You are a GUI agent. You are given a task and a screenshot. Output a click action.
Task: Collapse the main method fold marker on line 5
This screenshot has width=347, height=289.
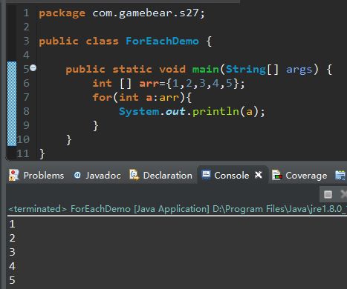tap(33, 67)
